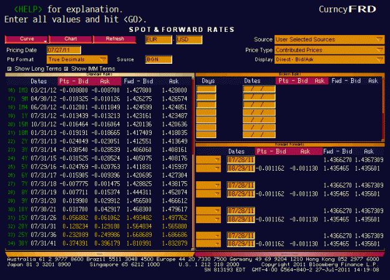The width and height of the screenshot is (390, 280).
Task: Click the bottom Dates field in Broken Dates
Action: point(259,135)
